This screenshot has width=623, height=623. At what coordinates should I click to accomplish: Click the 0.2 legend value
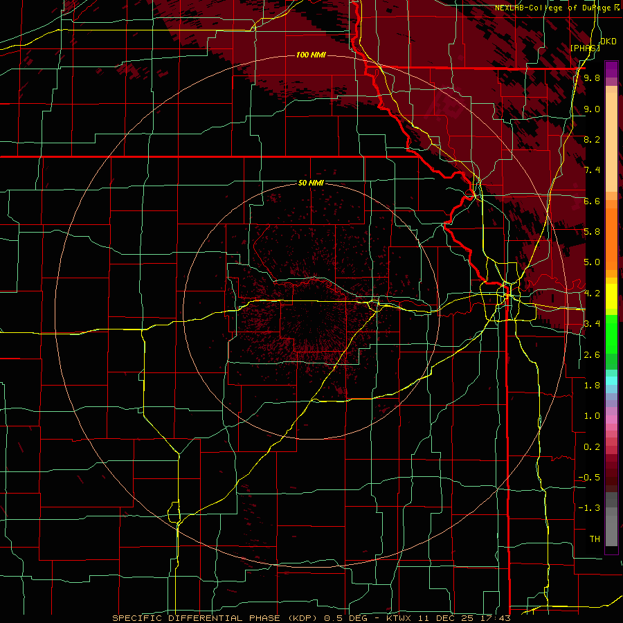click(x=592, y=447)
